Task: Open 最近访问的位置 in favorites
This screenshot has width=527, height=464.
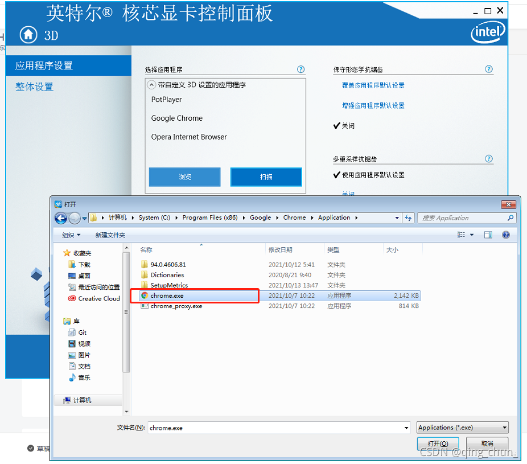Action: (94, 287)
